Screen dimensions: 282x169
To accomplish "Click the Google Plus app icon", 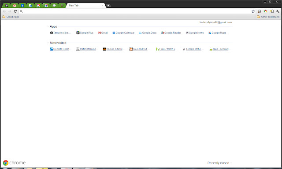I will tap(78, 32).
